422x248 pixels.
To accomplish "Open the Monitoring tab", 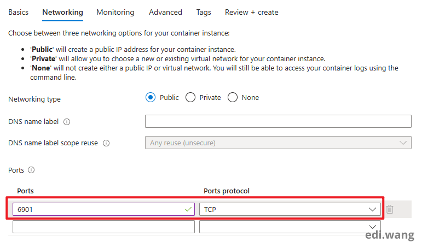I will [115, 12].
